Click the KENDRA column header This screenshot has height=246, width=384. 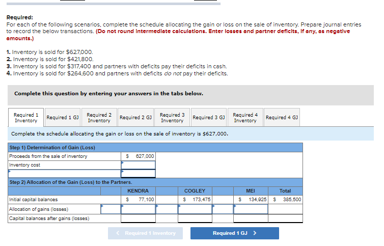[x=138, y=191]
